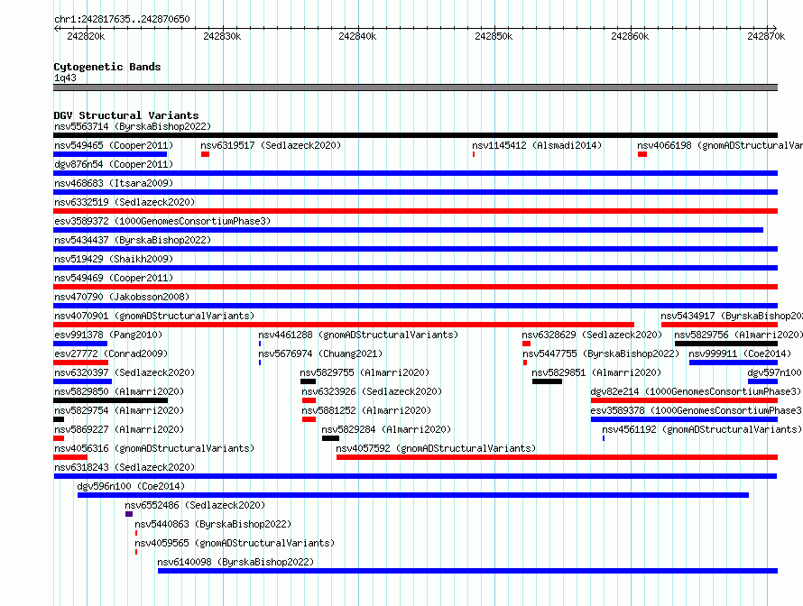Viewport: 803px width, 606px height.
Task: Select the nsv6328629 (Sedlazeck2020) label
Action: click(592, 335)
